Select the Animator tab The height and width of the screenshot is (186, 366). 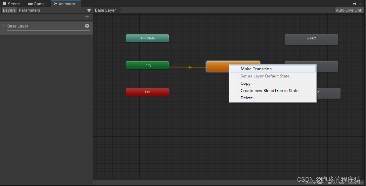(x=66, y=4)
